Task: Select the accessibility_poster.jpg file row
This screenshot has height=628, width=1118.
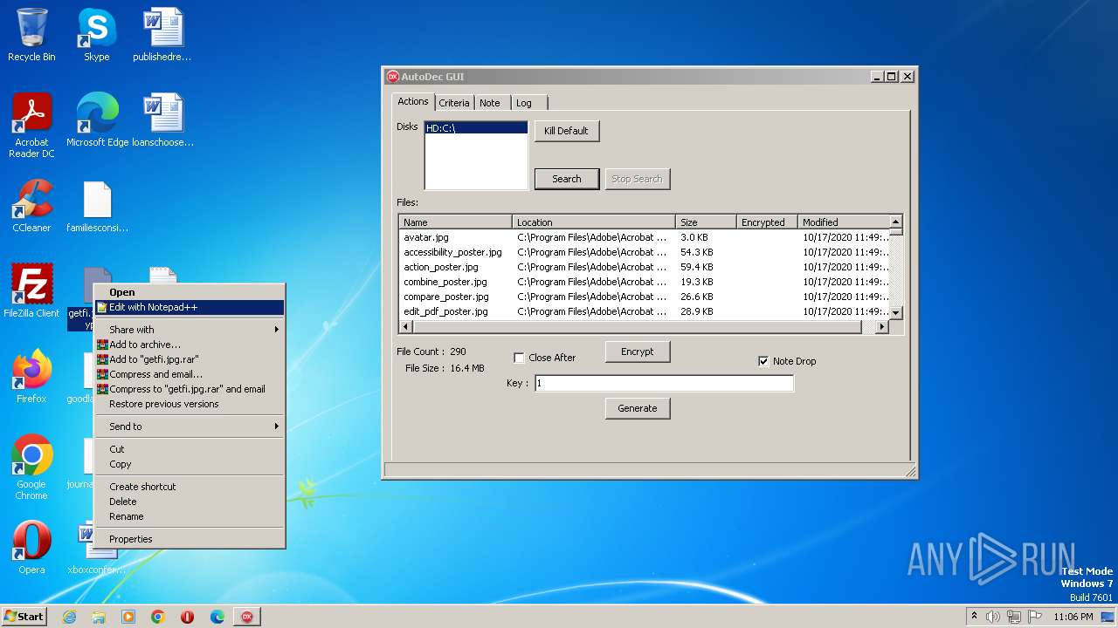Action: click(645, 252)
